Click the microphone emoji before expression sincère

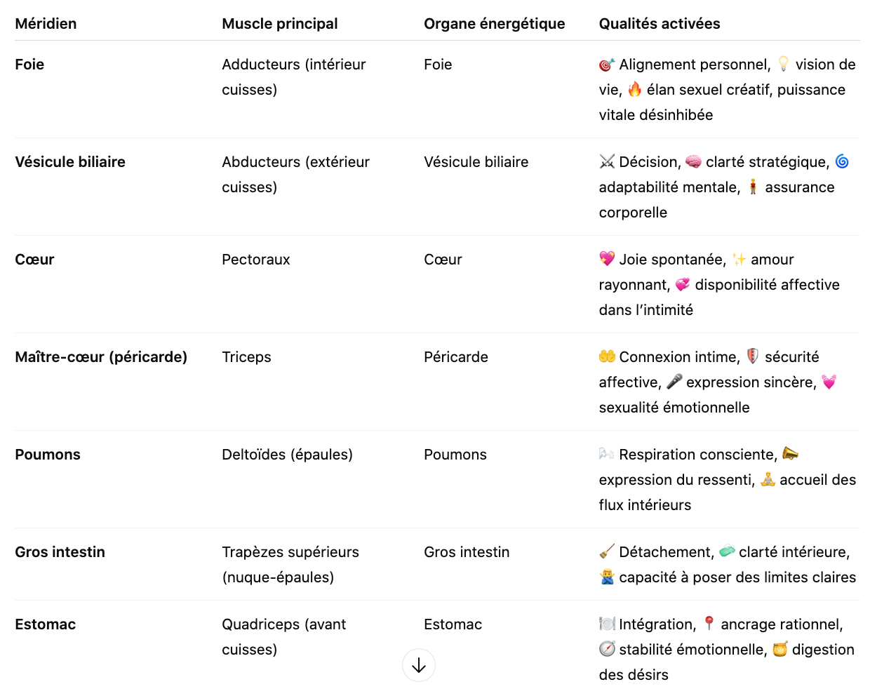tap(674, 382)
